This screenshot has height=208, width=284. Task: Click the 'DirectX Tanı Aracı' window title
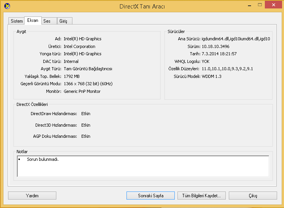[x=142, y=7]
